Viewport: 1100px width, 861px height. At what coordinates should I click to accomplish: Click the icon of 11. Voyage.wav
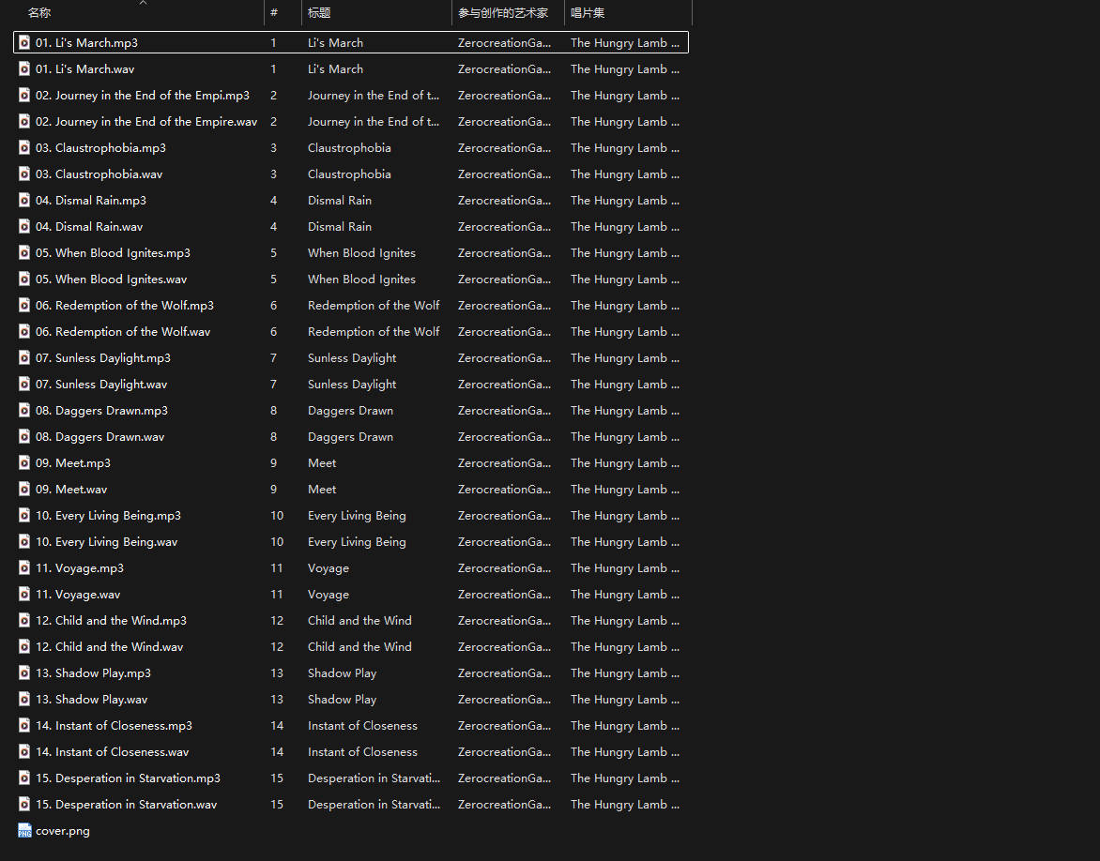pos(24,594)
